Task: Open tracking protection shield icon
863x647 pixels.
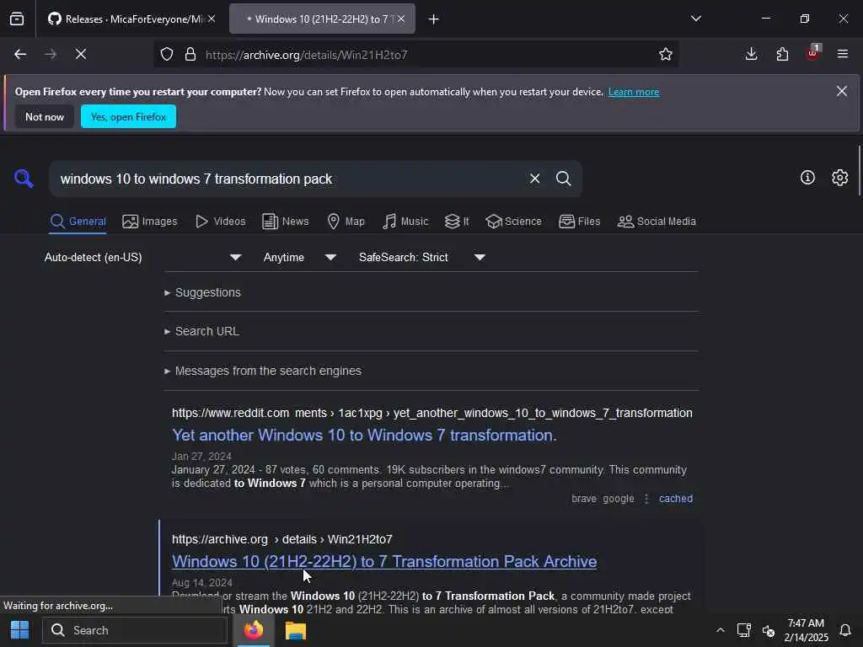Action: tap(167, 54)
